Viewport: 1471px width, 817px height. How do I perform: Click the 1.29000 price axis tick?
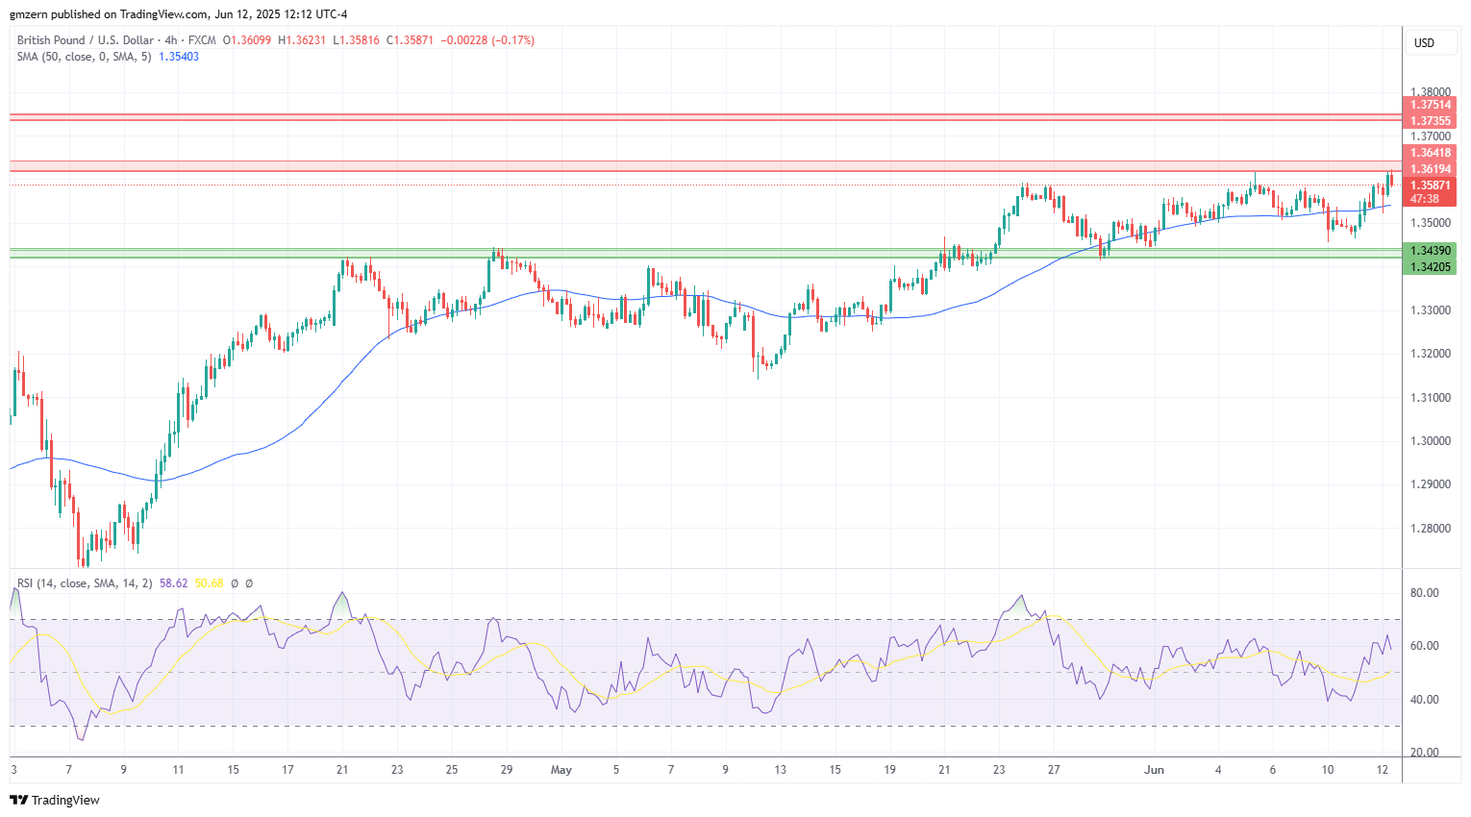click(1431, 484)
